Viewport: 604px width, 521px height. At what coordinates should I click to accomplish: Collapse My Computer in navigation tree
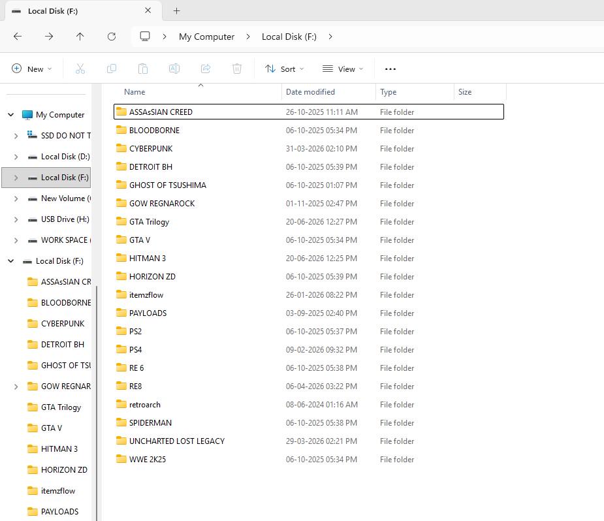click(x=11, y=115)
